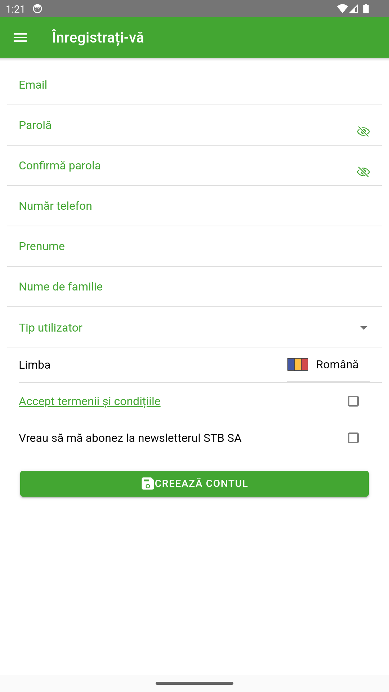
Task: Expand the Tip utilizator dropdown arrow
Action: click(x=363, y=328)
